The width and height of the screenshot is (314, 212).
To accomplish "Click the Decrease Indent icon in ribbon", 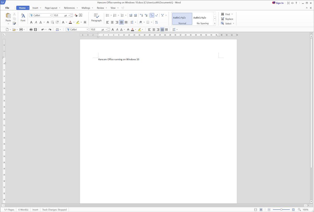I will point(131,15).
